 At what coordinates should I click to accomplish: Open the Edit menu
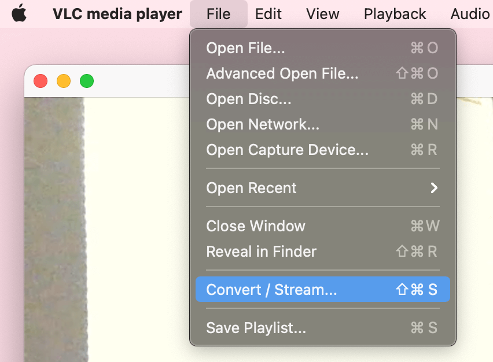tap(268, 13)
